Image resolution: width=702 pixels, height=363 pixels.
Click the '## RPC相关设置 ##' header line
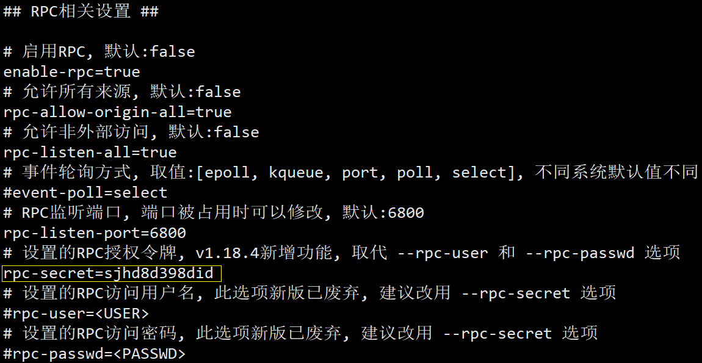point(81,12)
